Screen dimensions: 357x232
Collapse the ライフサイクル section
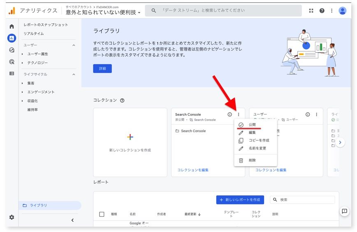(74, 74)
